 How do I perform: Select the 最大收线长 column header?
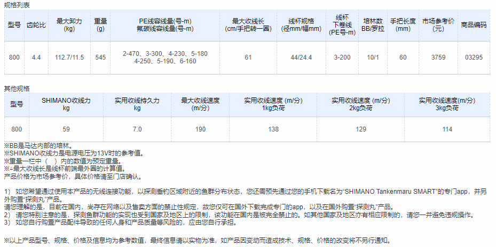(x=248, y=25)
